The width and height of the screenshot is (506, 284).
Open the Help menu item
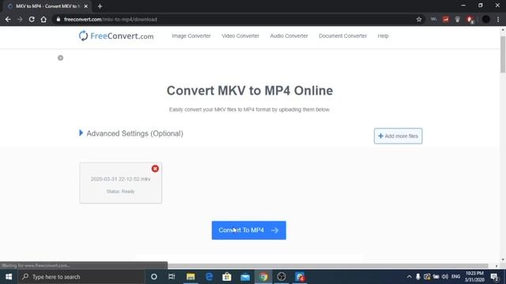point(383,36)
